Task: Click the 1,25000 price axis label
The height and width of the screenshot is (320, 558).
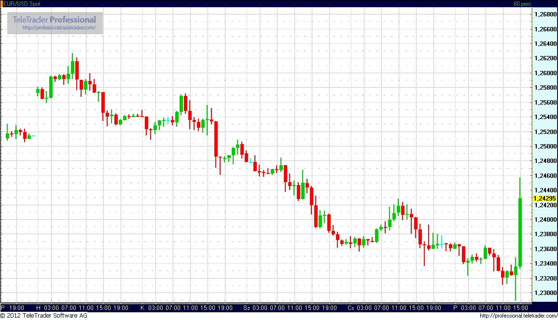Action: point(545,147)
